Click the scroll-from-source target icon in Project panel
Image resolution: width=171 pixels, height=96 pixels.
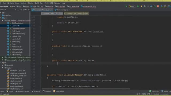click(18, 10)
